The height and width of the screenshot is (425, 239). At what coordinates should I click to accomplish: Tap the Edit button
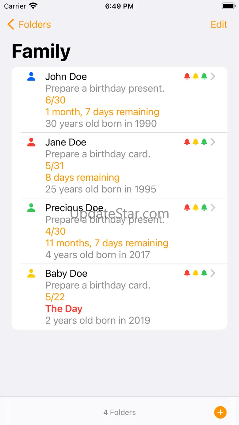(x=219, y=25)
